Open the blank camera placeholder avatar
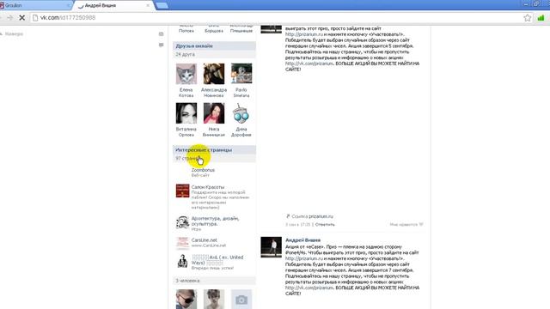The image size is (550, 309). tap(241, 300)
